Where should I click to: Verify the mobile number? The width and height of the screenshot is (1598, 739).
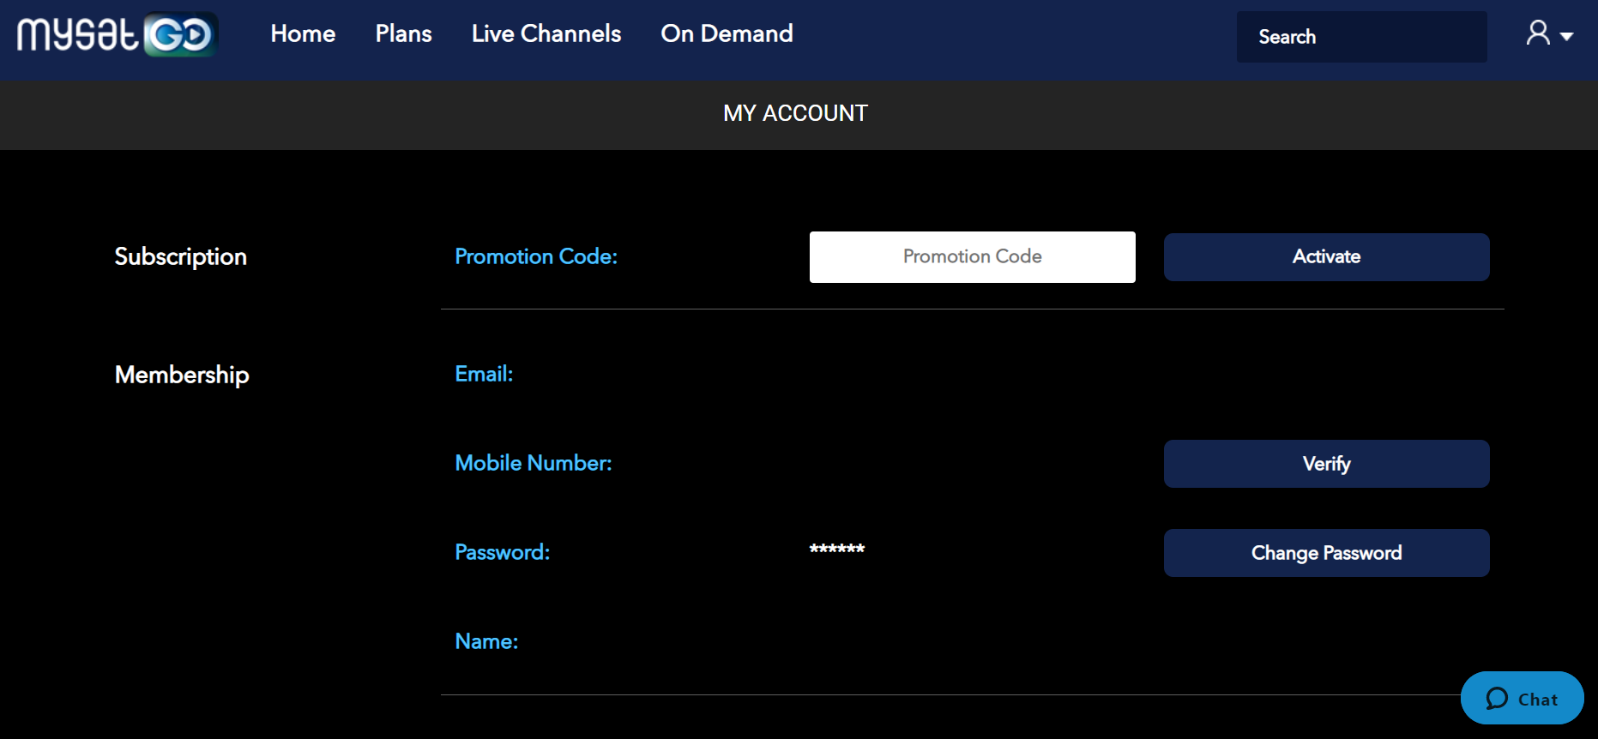click(x=1326, y=464)
